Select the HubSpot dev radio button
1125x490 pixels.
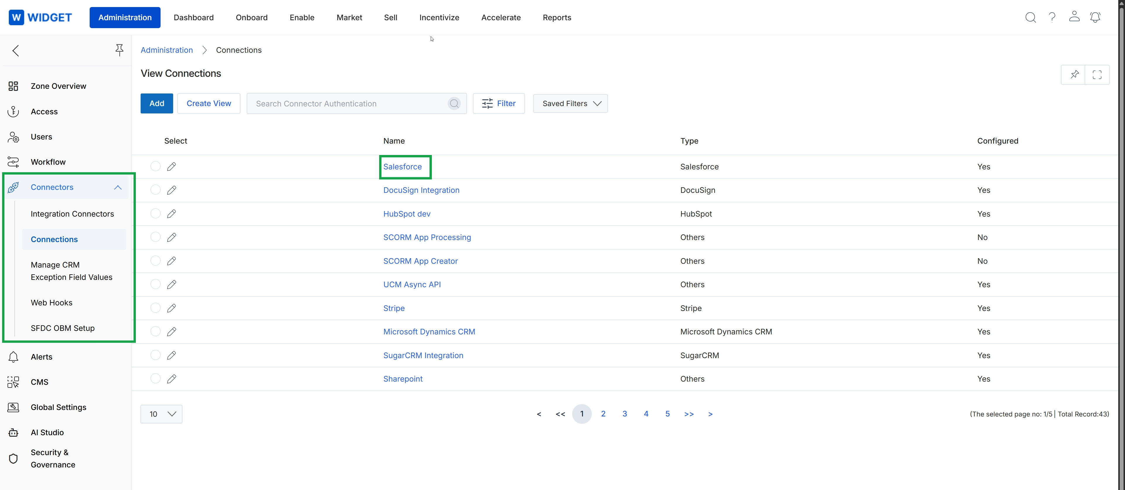[156, 214]
